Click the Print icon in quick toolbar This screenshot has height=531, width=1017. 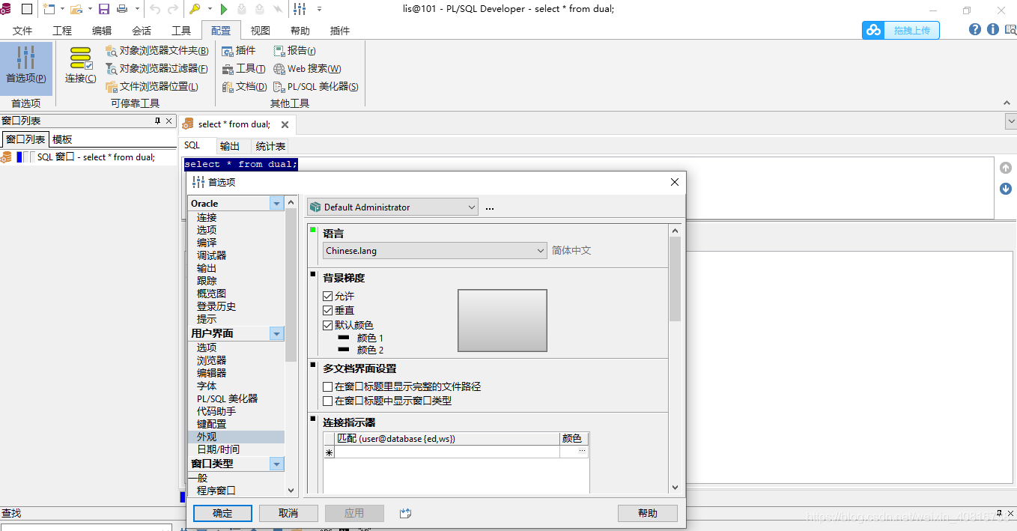[x=121, y=9]
